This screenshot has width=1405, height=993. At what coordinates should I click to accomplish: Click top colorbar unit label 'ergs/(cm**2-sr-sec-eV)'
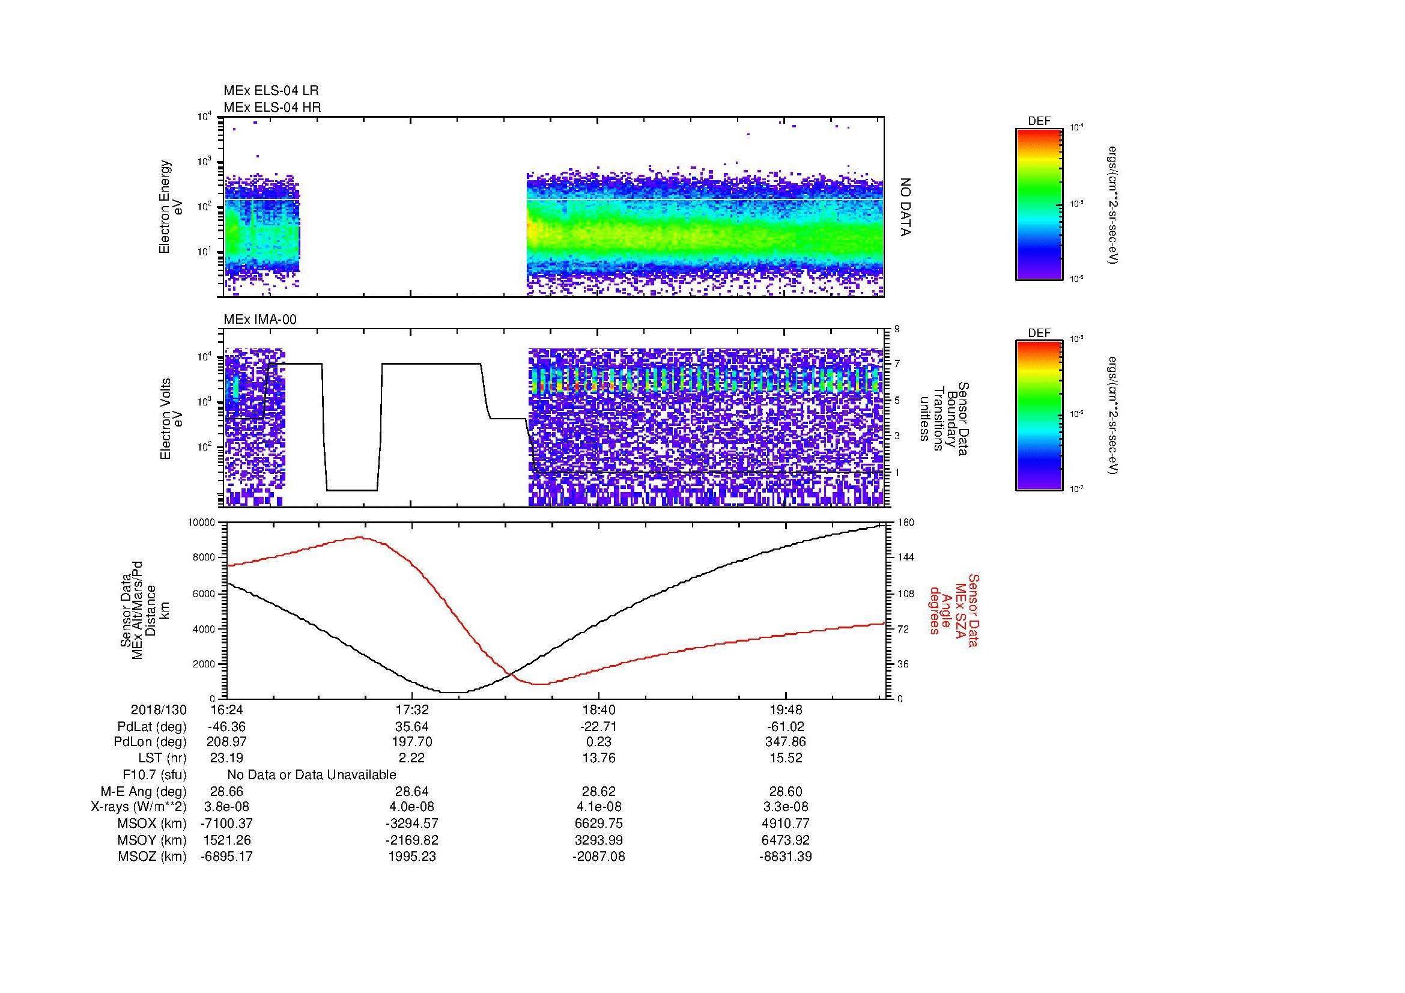(x=1113, y=204)
